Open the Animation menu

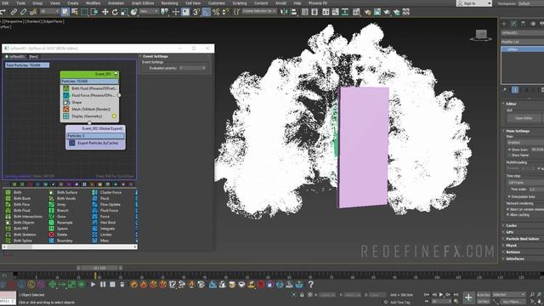coord(116,3)
